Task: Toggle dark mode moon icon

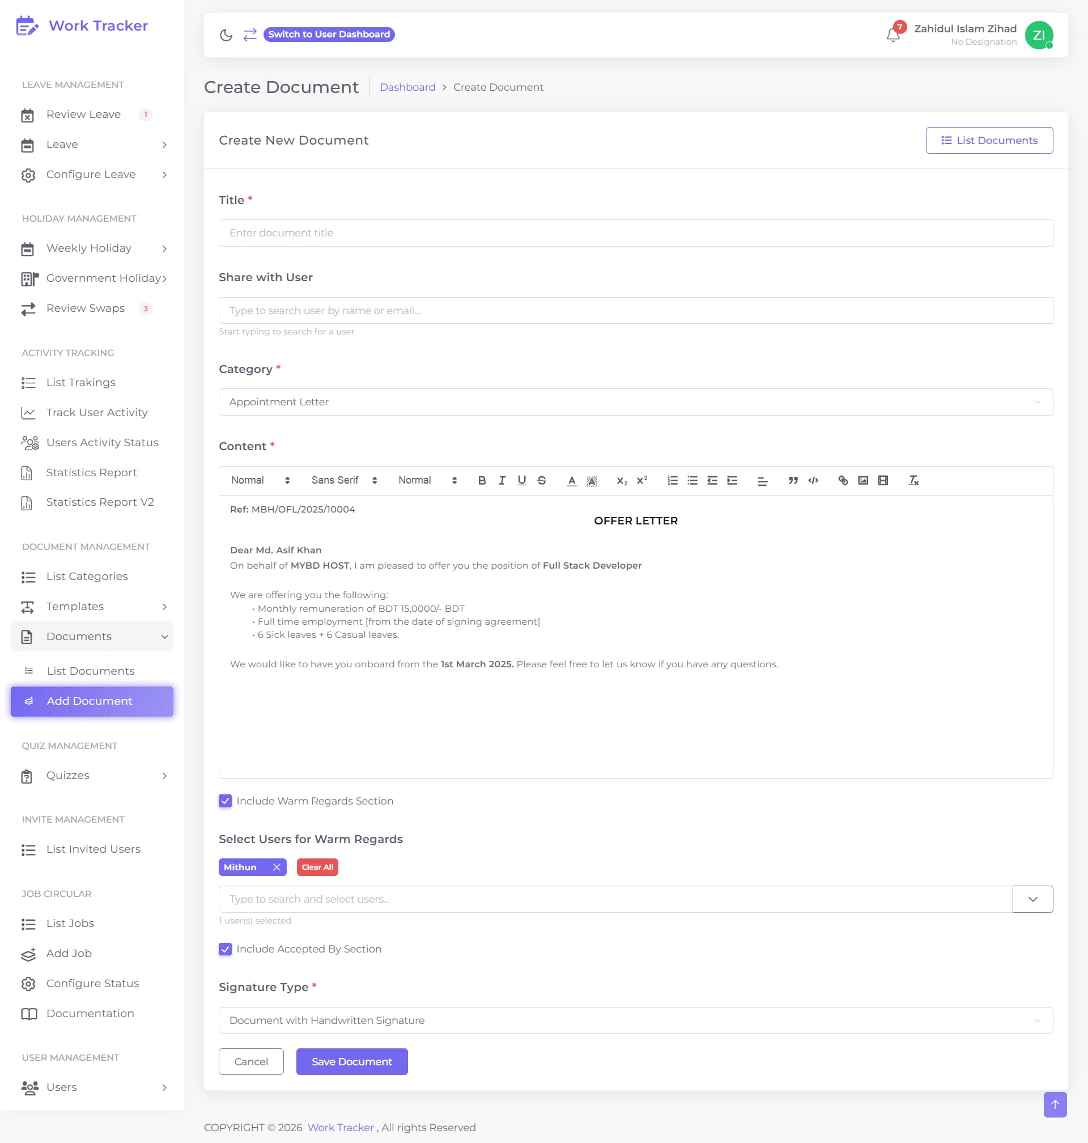Action: [226, 35]
